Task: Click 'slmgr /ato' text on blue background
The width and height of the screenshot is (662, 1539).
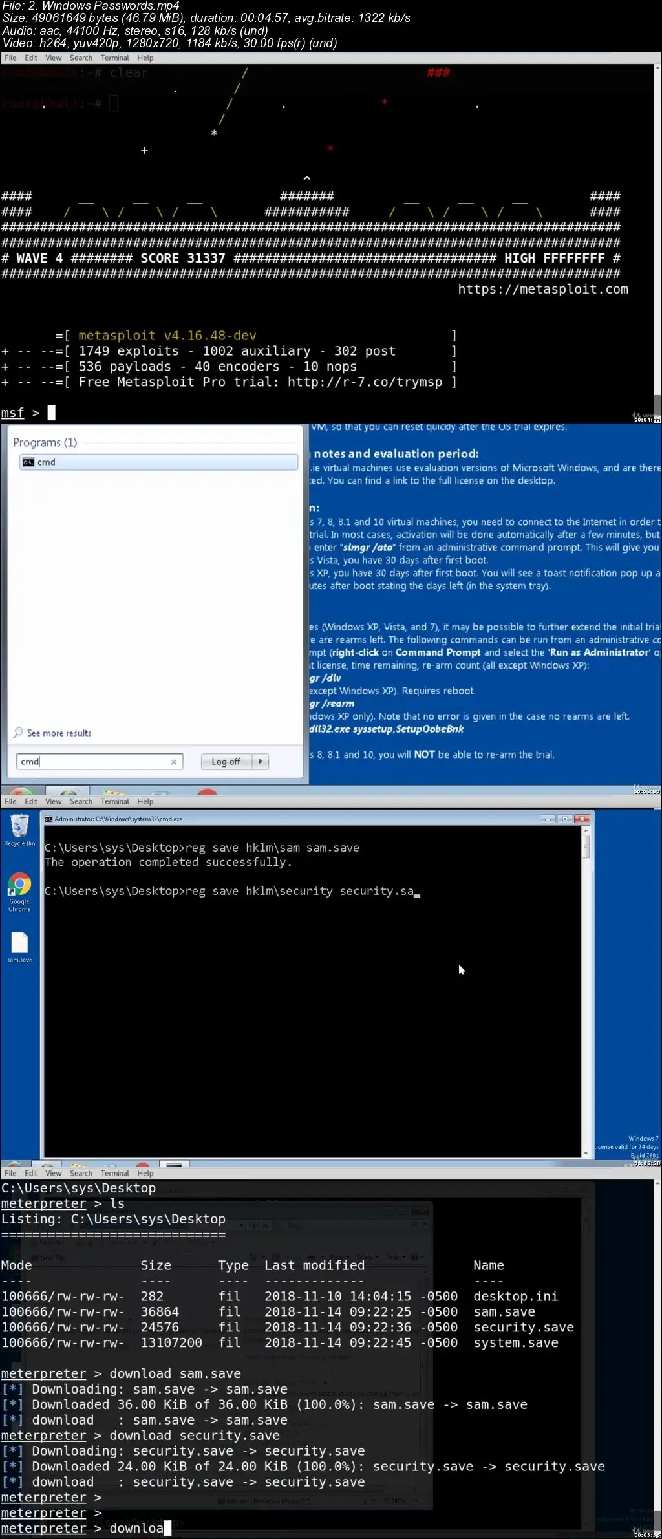Action: tap(368, 547)
